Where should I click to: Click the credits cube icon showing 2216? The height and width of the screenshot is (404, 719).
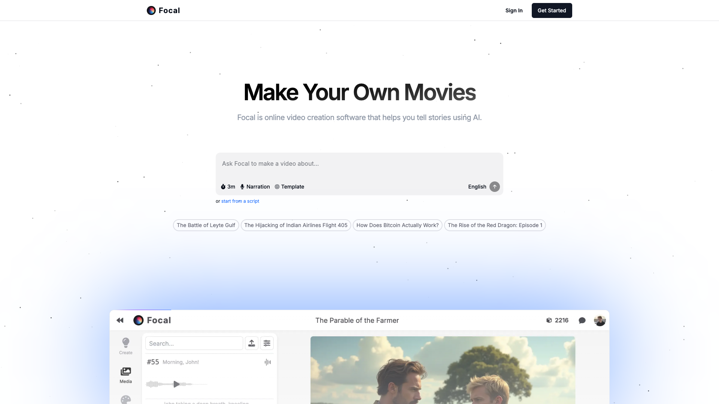[549, 320]
